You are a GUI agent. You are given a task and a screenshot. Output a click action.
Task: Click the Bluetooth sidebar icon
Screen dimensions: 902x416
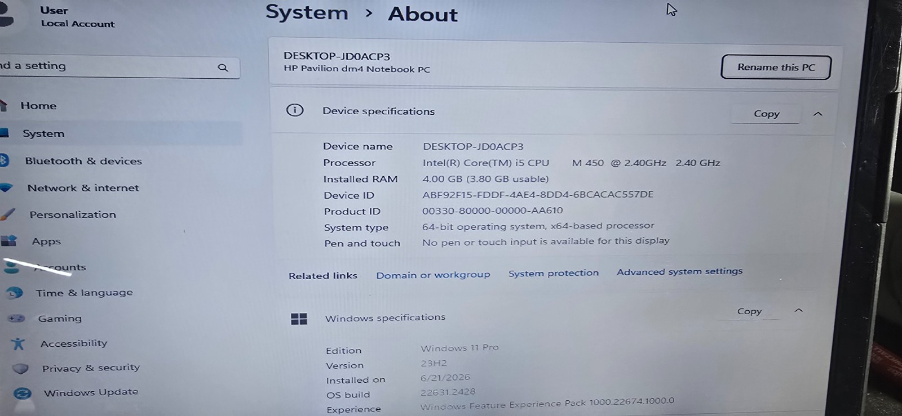pyautogui.click(x=3, y=160)
